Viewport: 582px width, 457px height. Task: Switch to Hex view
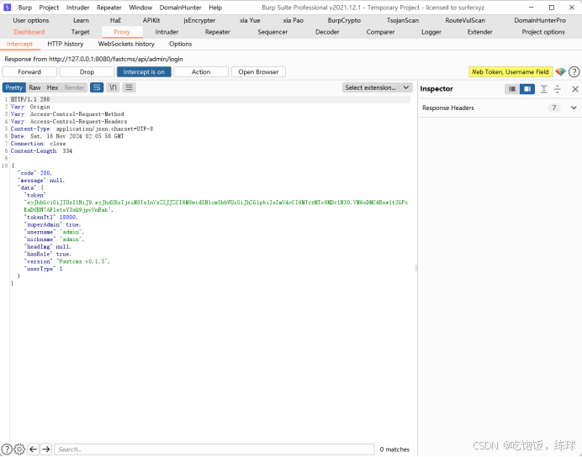click(52, 87)
